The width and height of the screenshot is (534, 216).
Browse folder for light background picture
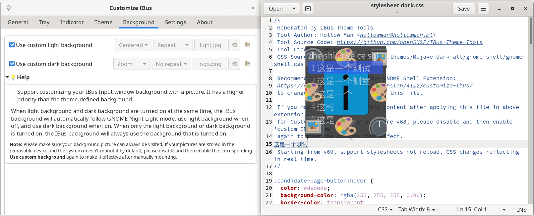click(248, 45)
